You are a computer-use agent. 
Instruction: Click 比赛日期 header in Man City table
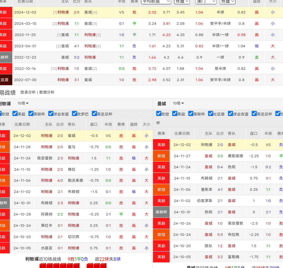point(182,133)
